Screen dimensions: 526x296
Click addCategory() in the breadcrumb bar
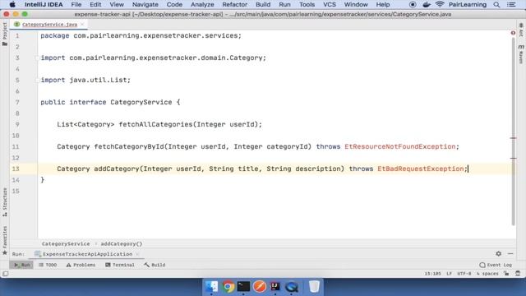click(122, 243)
